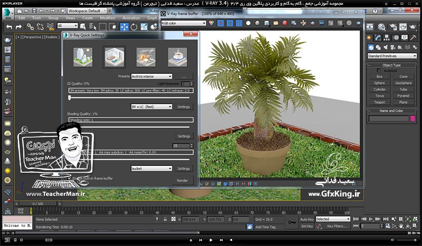Select the Link tool chain icon

(30, 27)
